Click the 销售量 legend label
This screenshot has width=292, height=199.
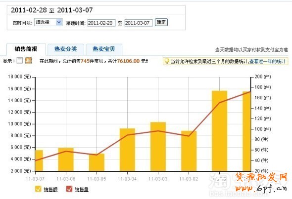[82, 190]
